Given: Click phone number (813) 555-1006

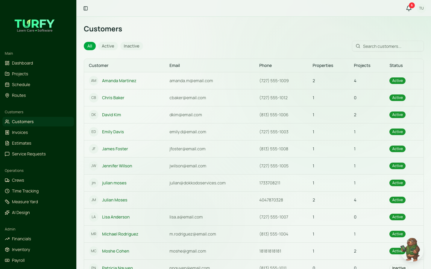Looking at the screenshot, I should pos(274,115).
